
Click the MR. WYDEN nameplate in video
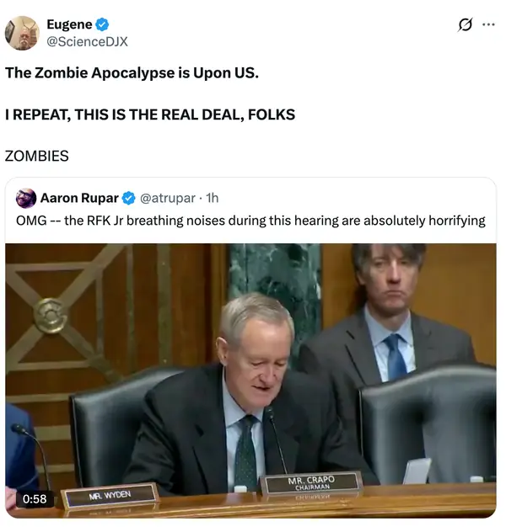tap(110, 495)
